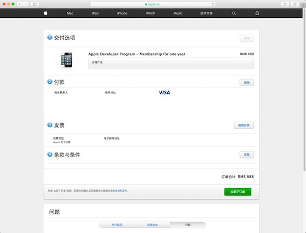Screen dimensions: 306x233
Task: Switch to 交付选项 tab under 问题
Action: (x=117, y=224)
